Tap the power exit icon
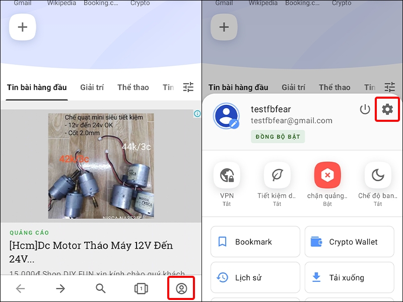Viewport: 403px width, 302px height. pyautogui.click(x=365, y=109)
